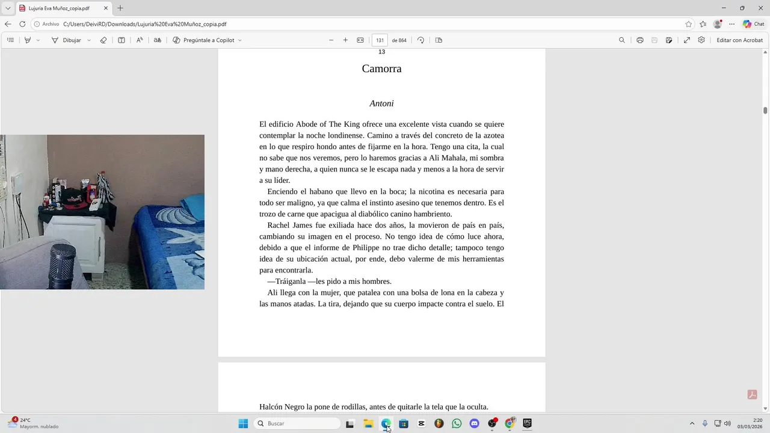The height and width of the screenshot is (433, 770).
Task: Open the PDF table of contents panel
Action: click(10, 40)
